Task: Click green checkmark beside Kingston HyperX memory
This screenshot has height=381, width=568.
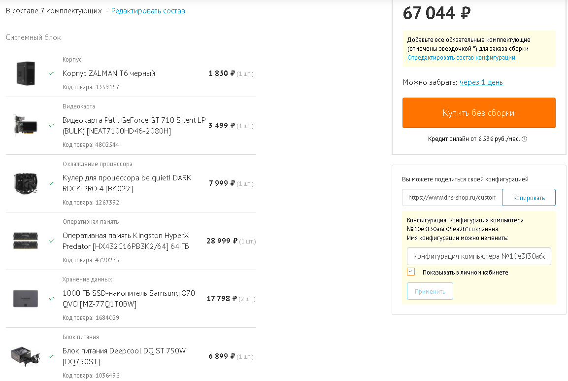Action: point(51,241)
